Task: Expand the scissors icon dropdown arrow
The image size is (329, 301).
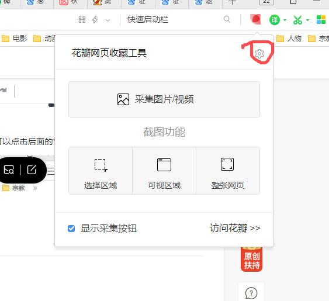Action: click(x=307, y=20)
